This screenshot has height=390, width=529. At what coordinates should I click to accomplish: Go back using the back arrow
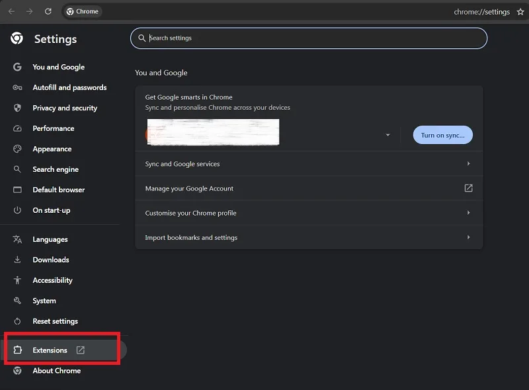pyautogui.click(x=11, y=11)
